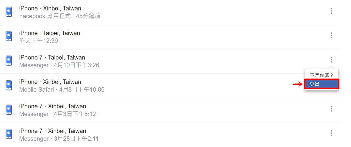
Task: Click the device icon for iPhone 7 Taipei Messenger
Action: pos(9,61)
